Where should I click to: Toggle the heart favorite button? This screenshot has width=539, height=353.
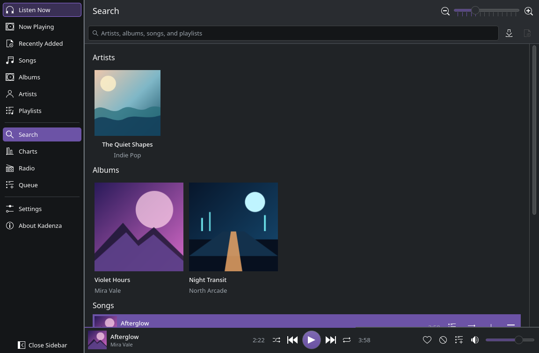point(427,340)
